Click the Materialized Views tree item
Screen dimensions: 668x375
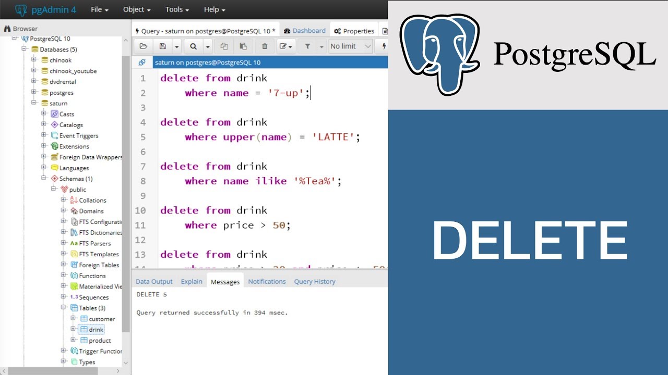pyautogui.click(x=100, y=286)
